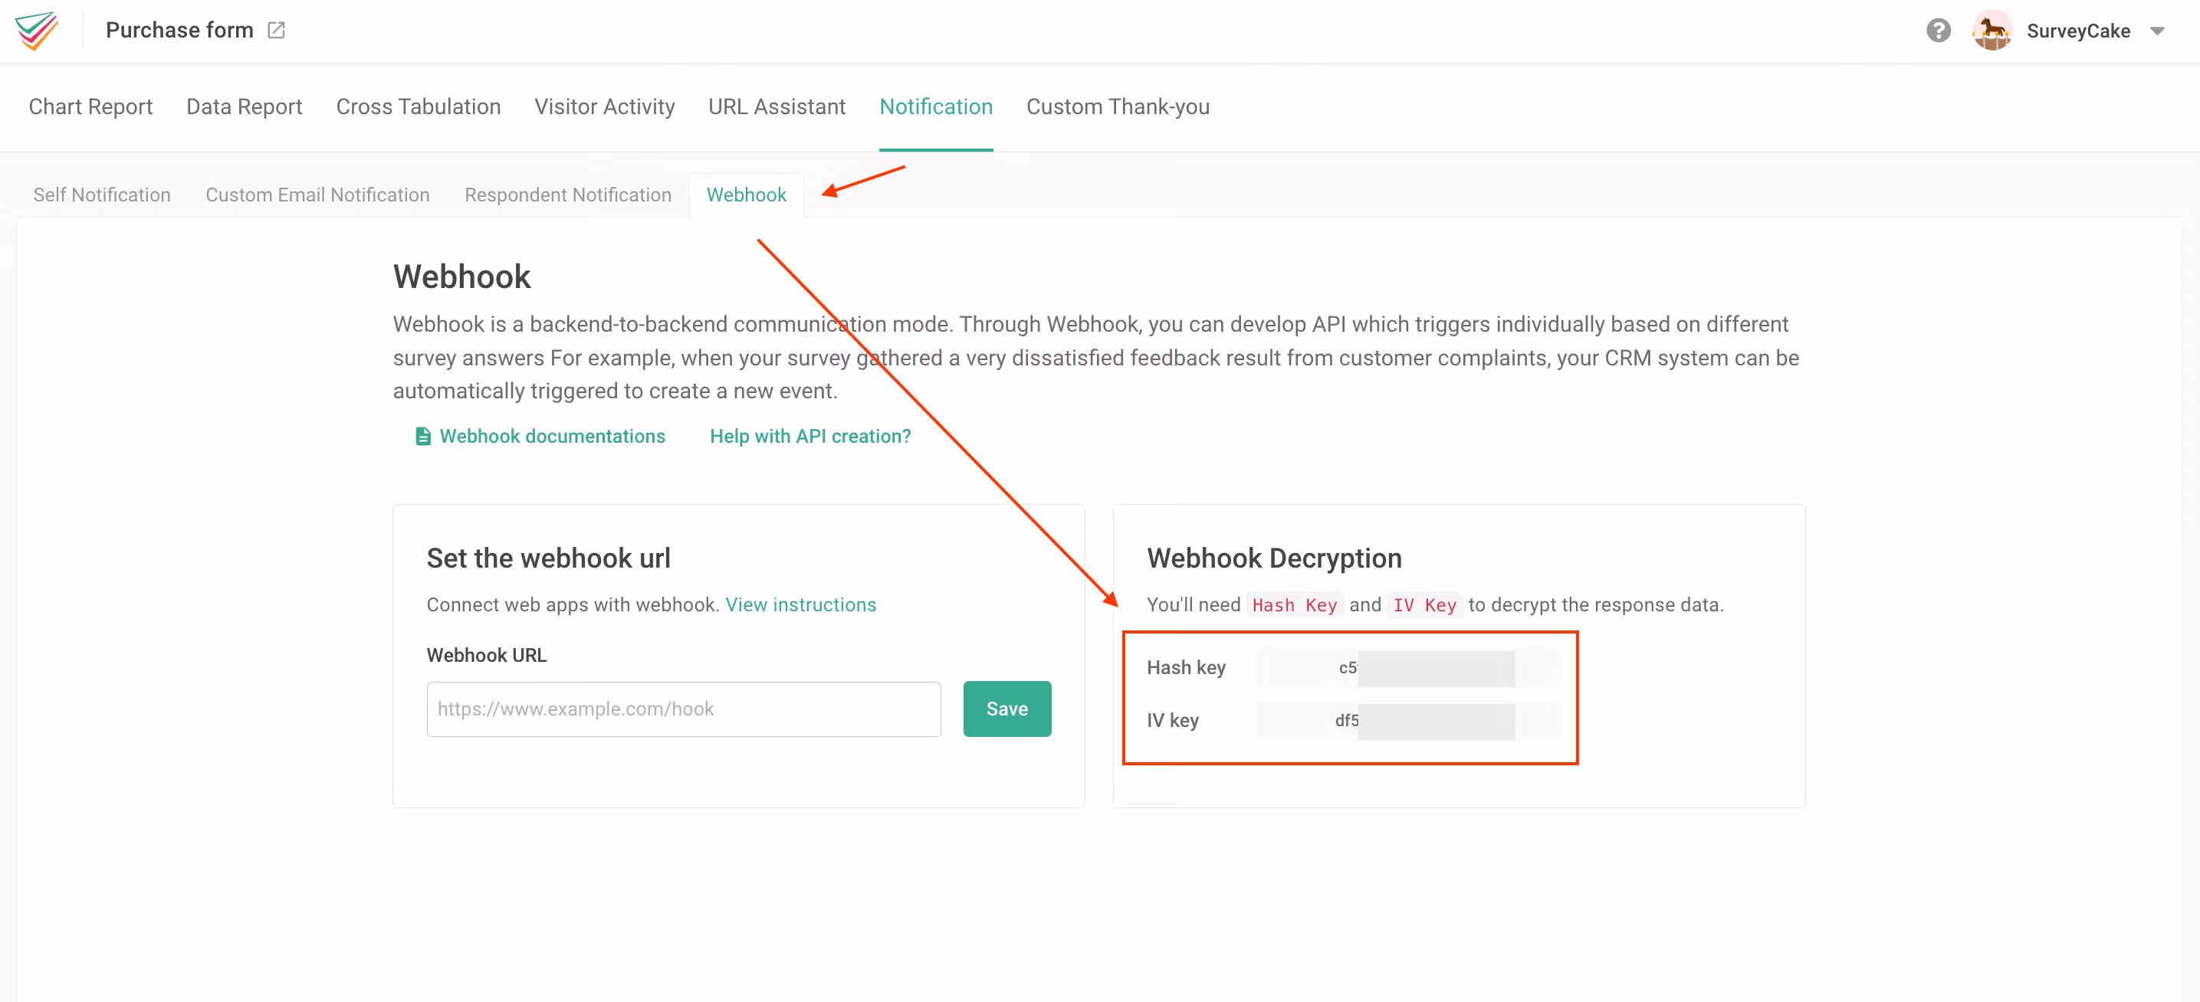Switch to the Data Report tab

point(245,106)
